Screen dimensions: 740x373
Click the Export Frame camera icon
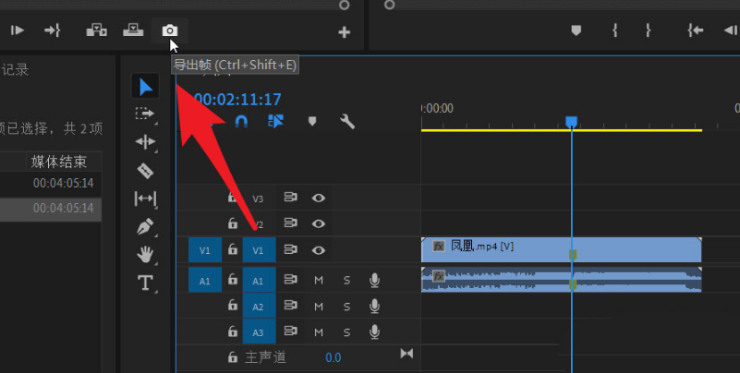[170, 30]
